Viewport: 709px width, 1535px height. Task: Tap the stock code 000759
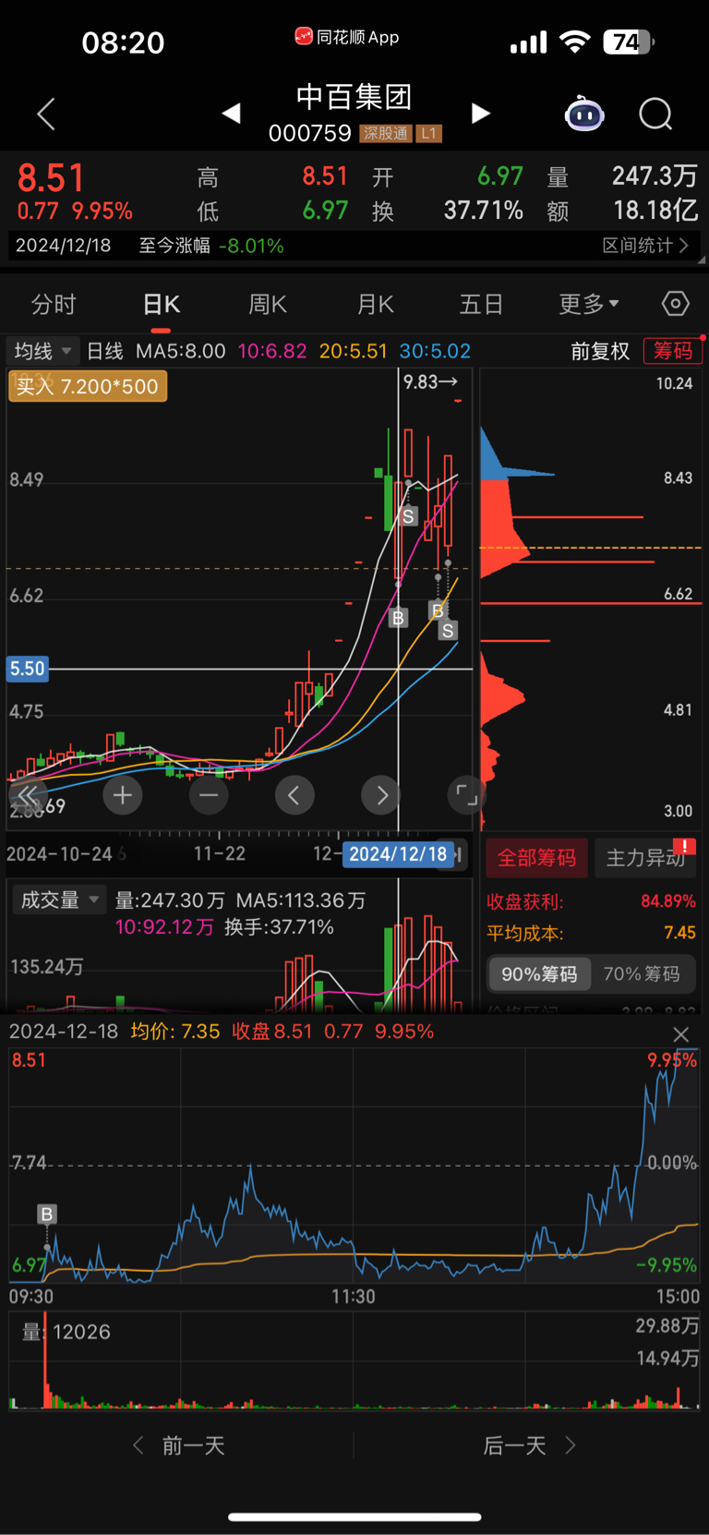click(310, 134)
